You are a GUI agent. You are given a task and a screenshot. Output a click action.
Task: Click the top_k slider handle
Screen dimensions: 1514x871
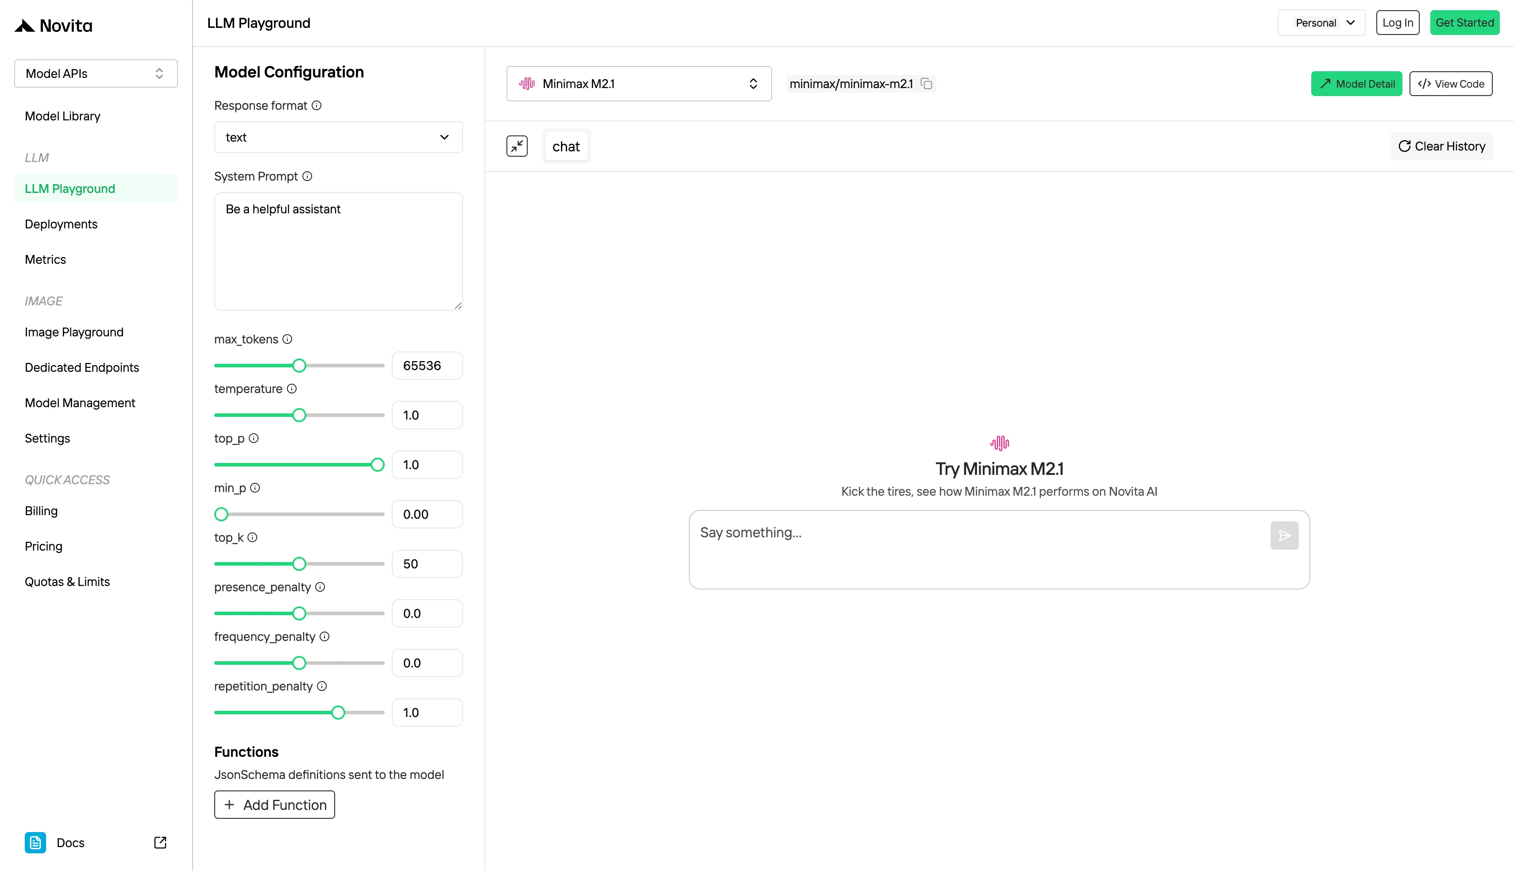[299, 564]
